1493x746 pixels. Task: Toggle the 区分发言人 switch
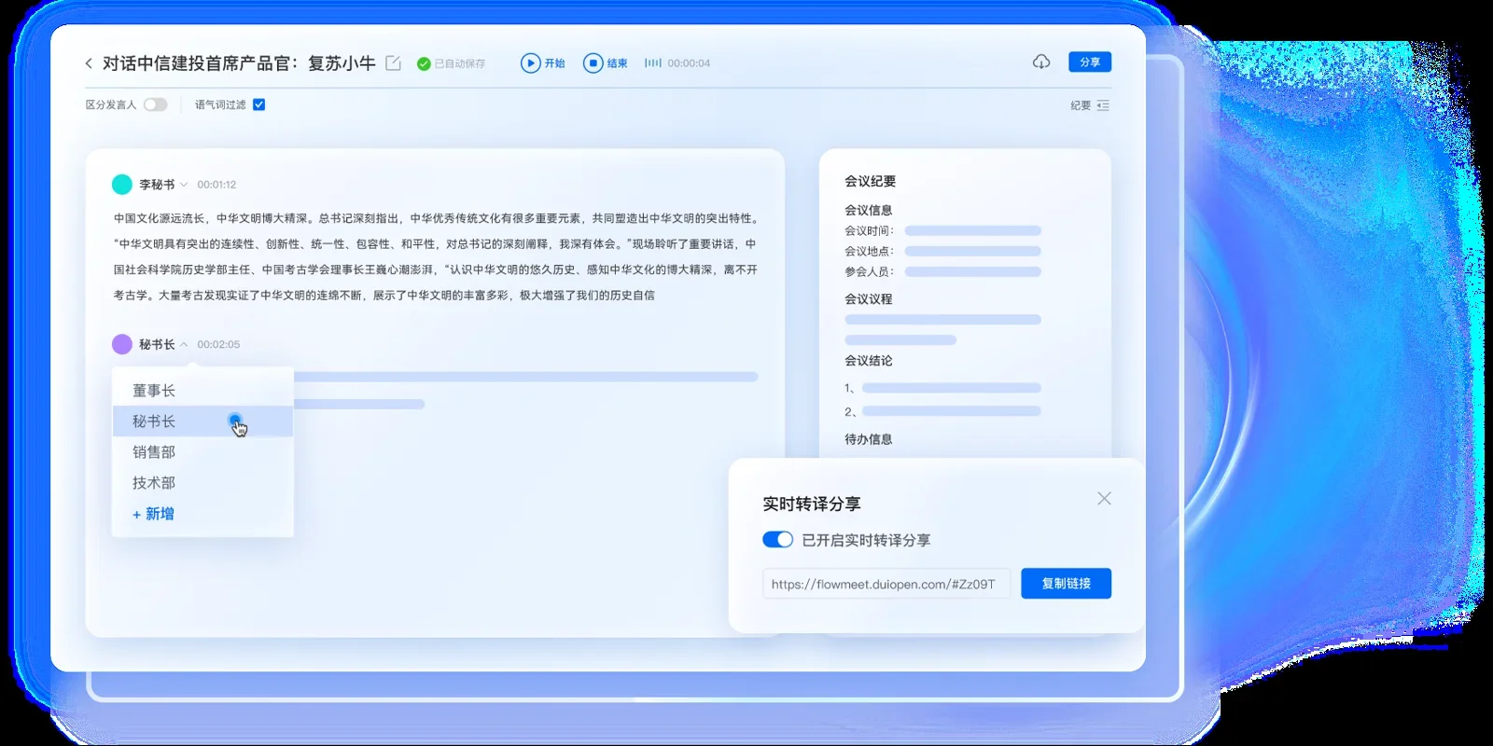click(x=156, y=104)
